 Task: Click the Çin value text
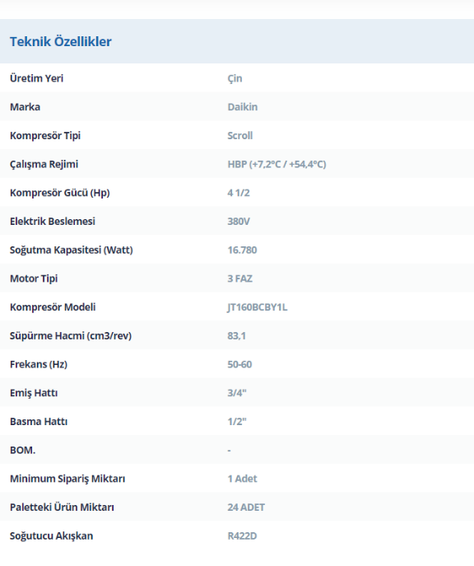tap(235, 79)
